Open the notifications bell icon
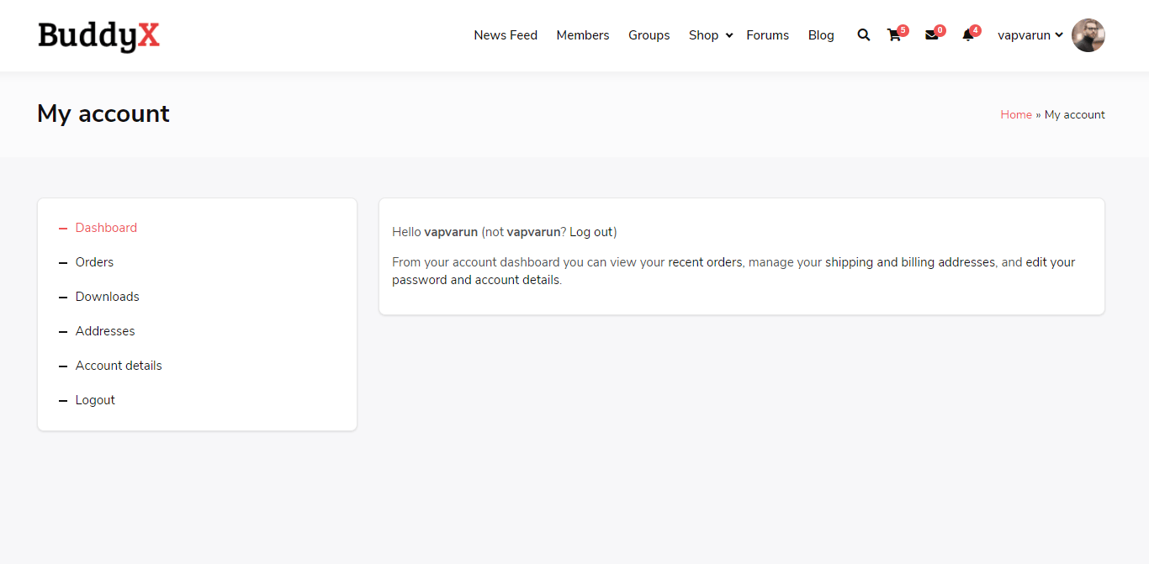This screenshot has width=1149, height=564. 968,35
